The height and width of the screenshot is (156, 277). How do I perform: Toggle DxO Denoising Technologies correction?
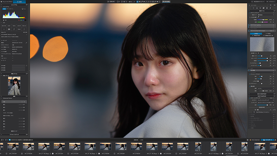click(250, 31)
